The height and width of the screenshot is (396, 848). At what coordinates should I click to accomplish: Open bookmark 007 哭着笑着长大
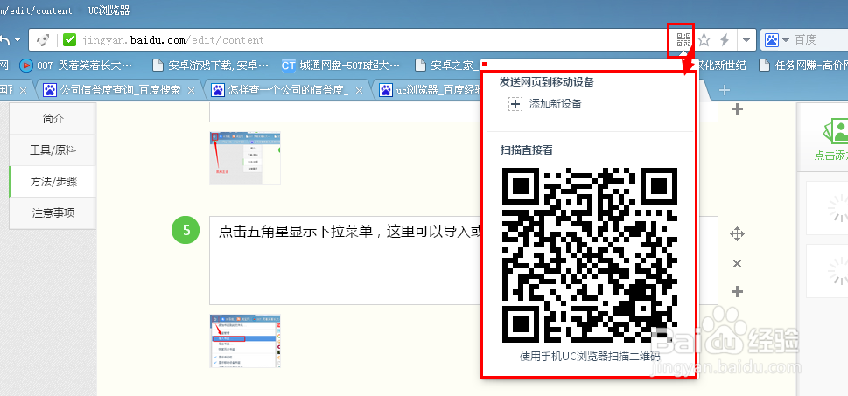(x=76, y=66)
